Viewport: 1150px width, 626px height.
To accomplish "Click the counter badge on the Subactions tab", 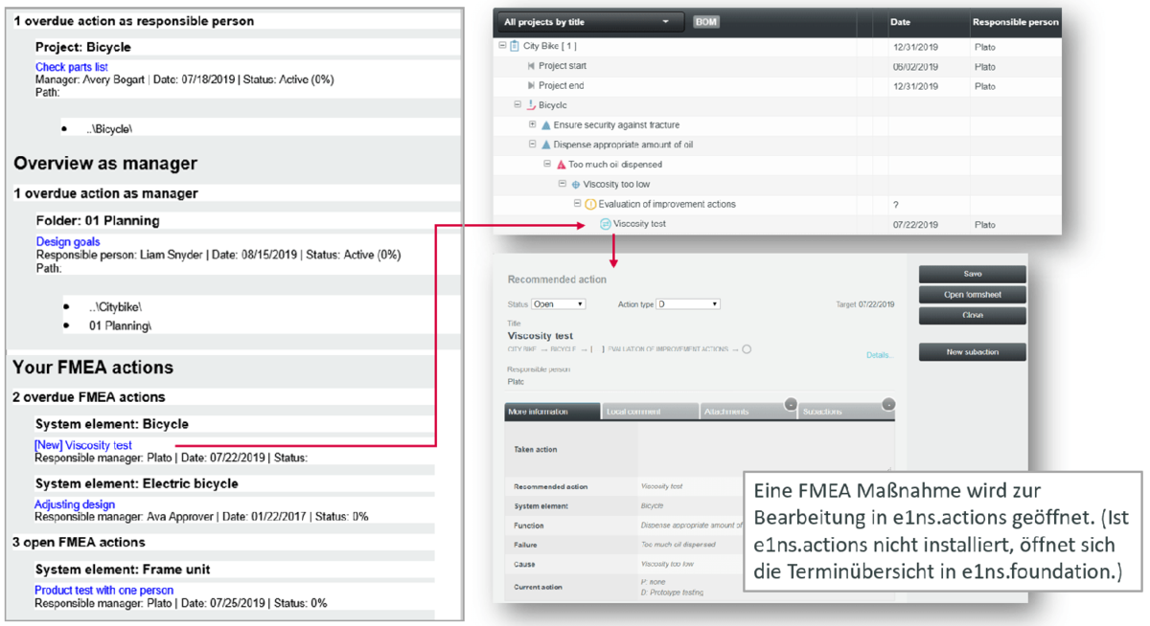I will (888, 404).
